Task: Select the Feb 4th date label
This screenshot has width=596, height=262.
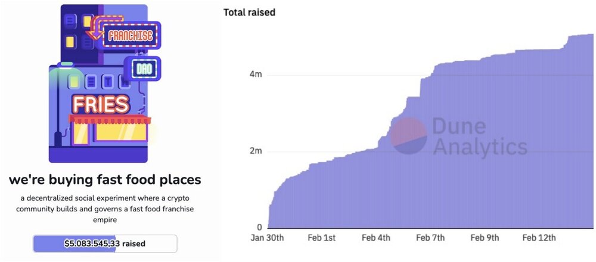Action: (x=375, y=238)
